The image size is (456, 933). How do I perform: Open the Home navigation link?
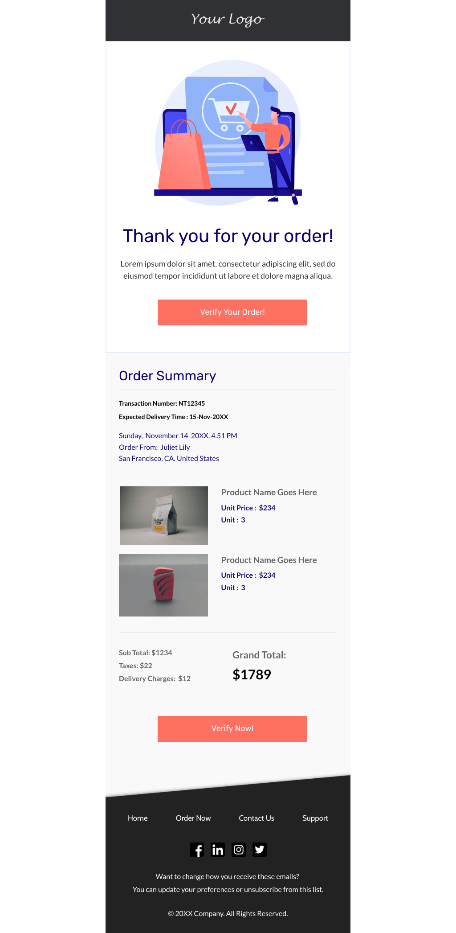coord(138,818)
